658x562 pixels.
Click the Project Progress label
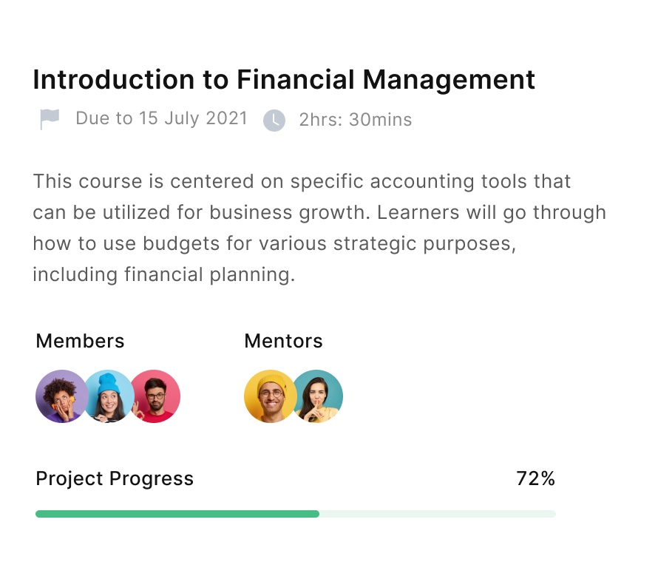(115, 478)
